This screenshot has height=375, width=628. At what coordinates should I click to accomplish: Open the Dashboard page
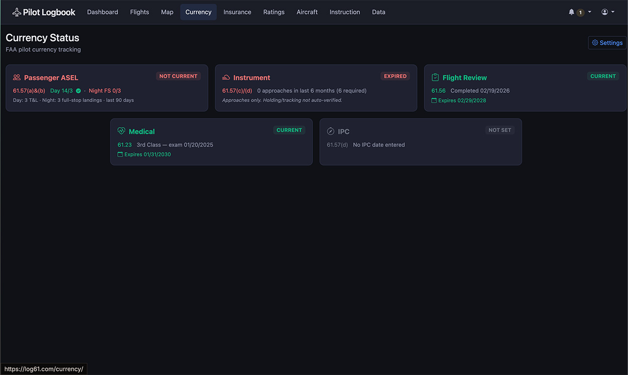tap(103, 12)
